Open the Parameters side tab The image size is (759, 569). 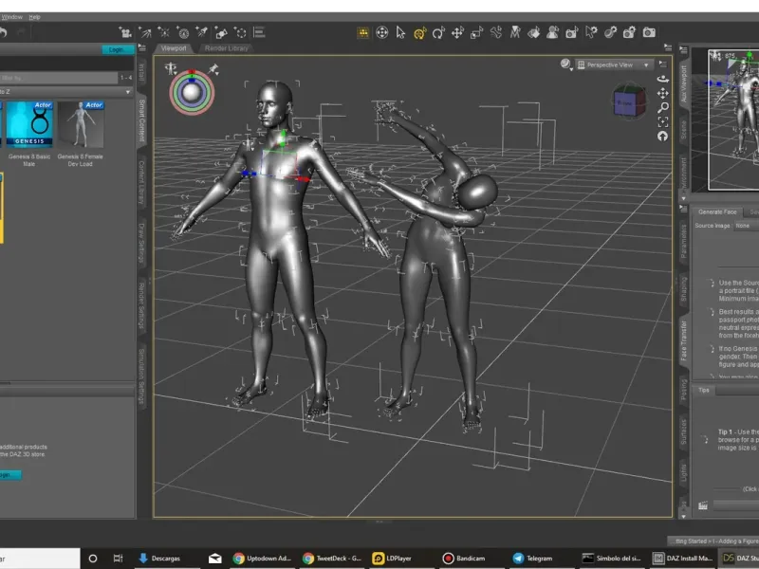684,242
